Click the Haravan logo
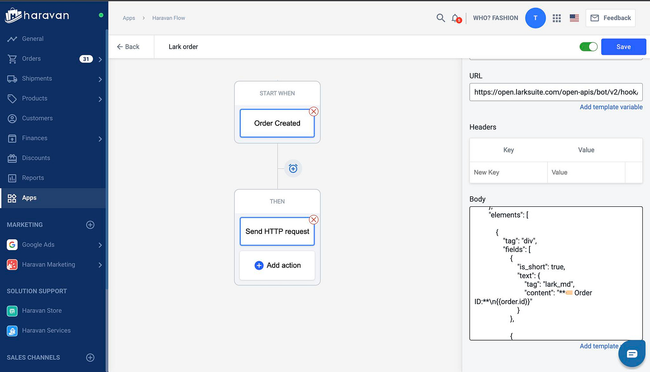This screenshot has height=372, width=650. [37, 16]
